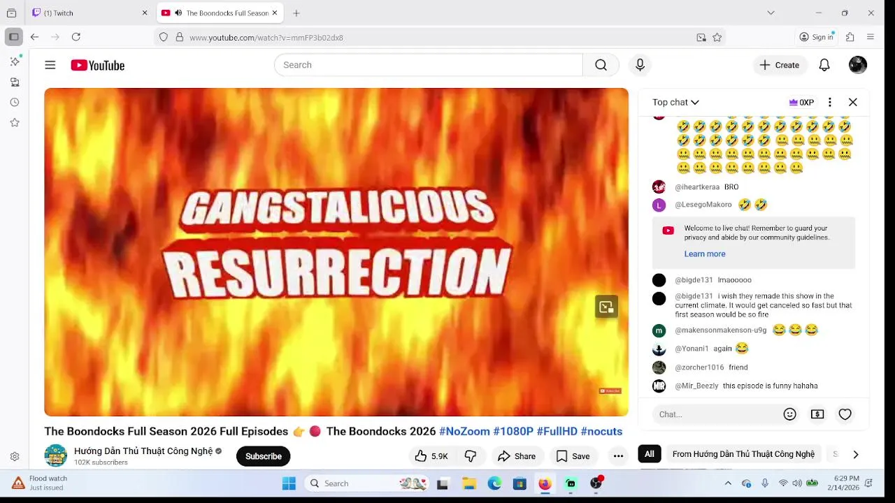Open sidebar settings gear icon
Viewport: 895px width, 503px height.
click(x=15, y=457)
